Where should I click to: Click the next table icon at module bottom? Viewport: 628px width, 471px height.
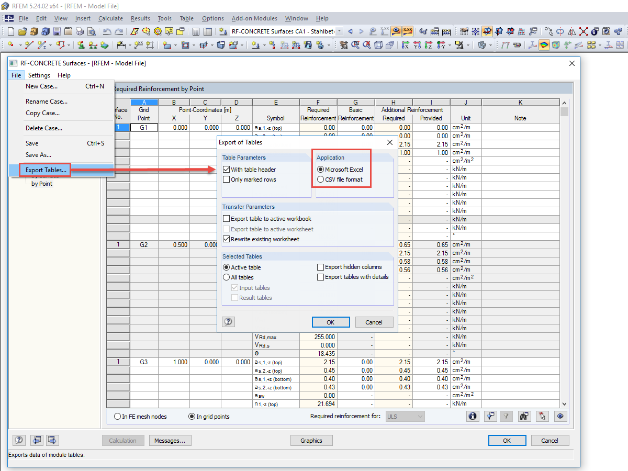click(x=53, y=440)
